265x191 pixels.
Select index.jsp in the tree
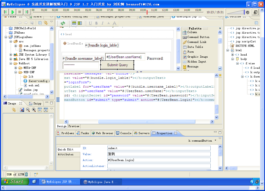click(28, 90)
